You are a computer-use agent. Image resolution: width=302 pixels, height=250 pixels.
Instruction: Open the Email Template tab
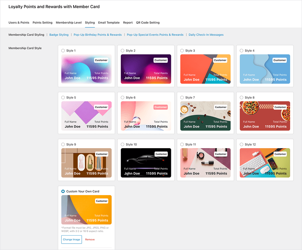[109, 22]
